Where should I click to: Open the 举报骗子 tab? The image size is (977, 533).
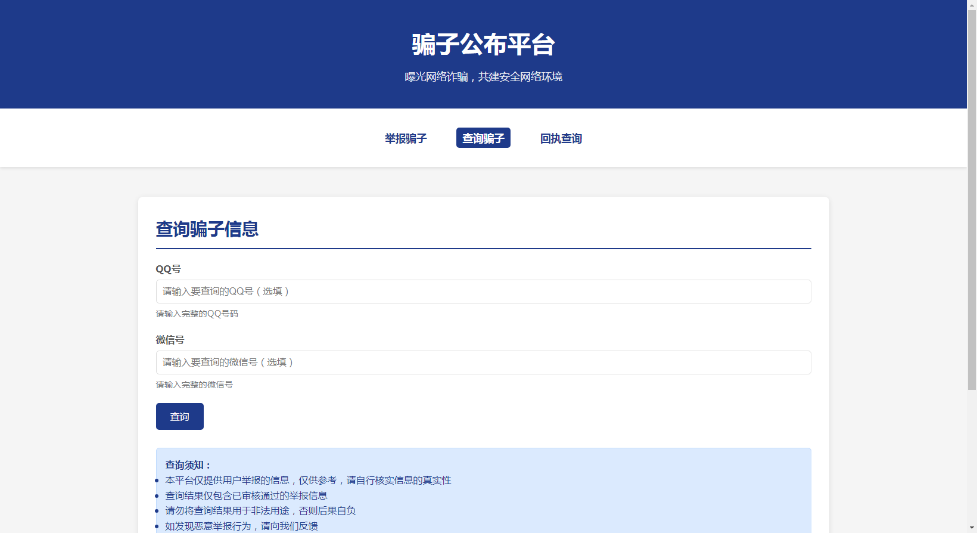[x=406, y=138]
